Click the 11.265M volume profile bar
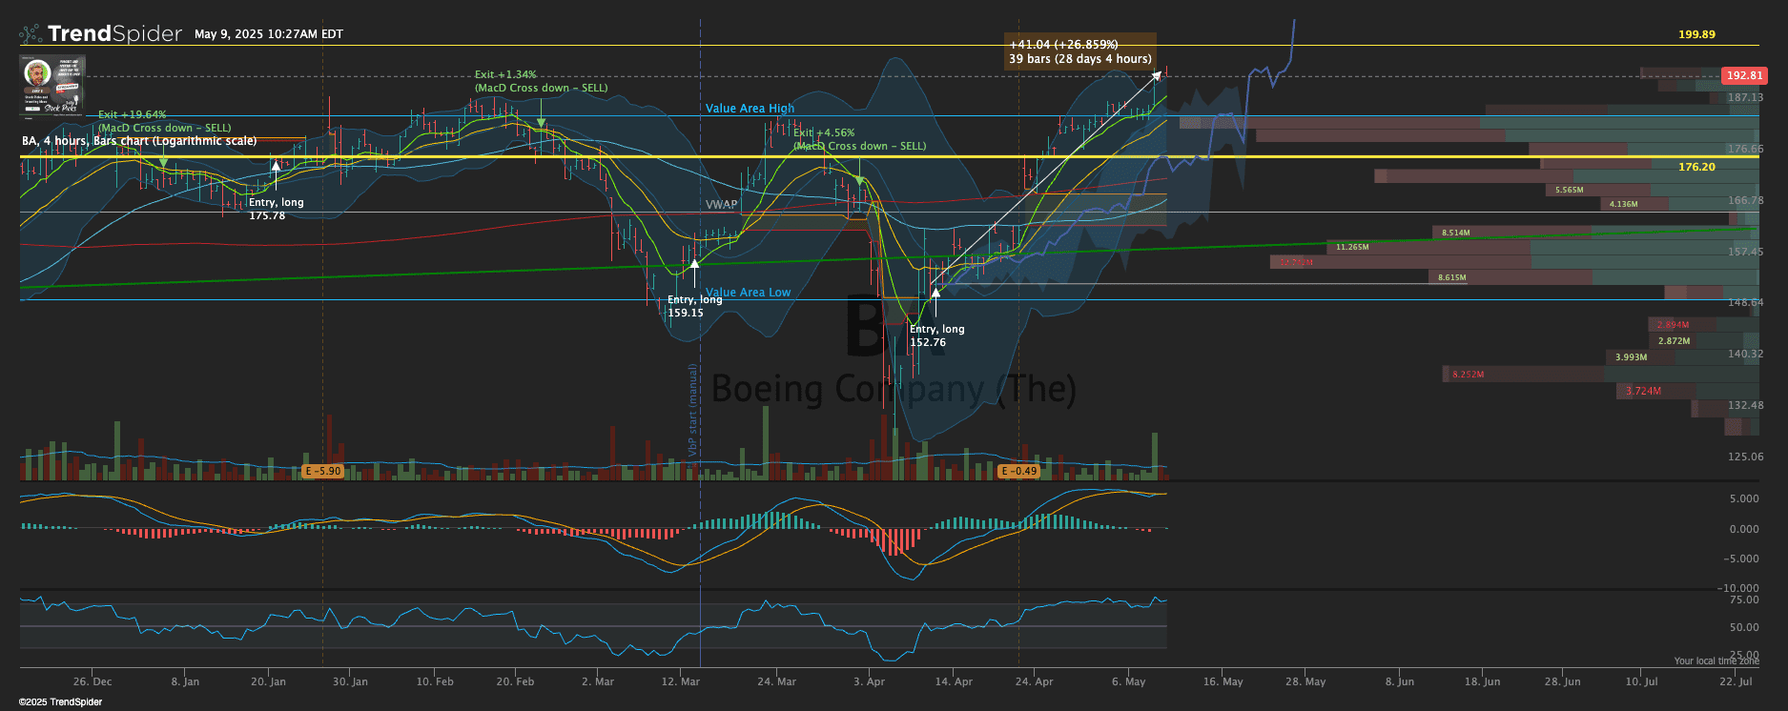This screenshot has height=711, width=1788. coord(1351,247)
